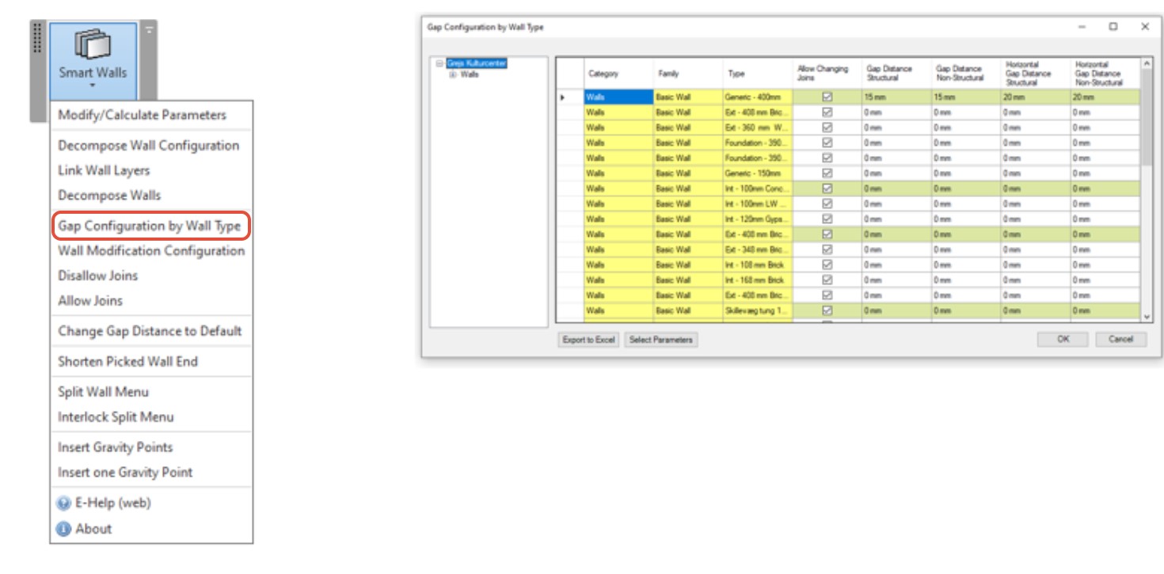Viewport: 1164px width, 574px height.
Task: Click the Select Parameters button
Action: click(x=660, y=340)
